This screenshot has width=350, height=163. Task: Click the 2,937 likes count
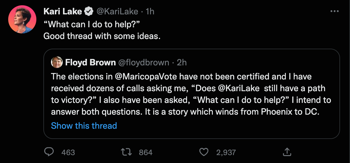point(226,152)
